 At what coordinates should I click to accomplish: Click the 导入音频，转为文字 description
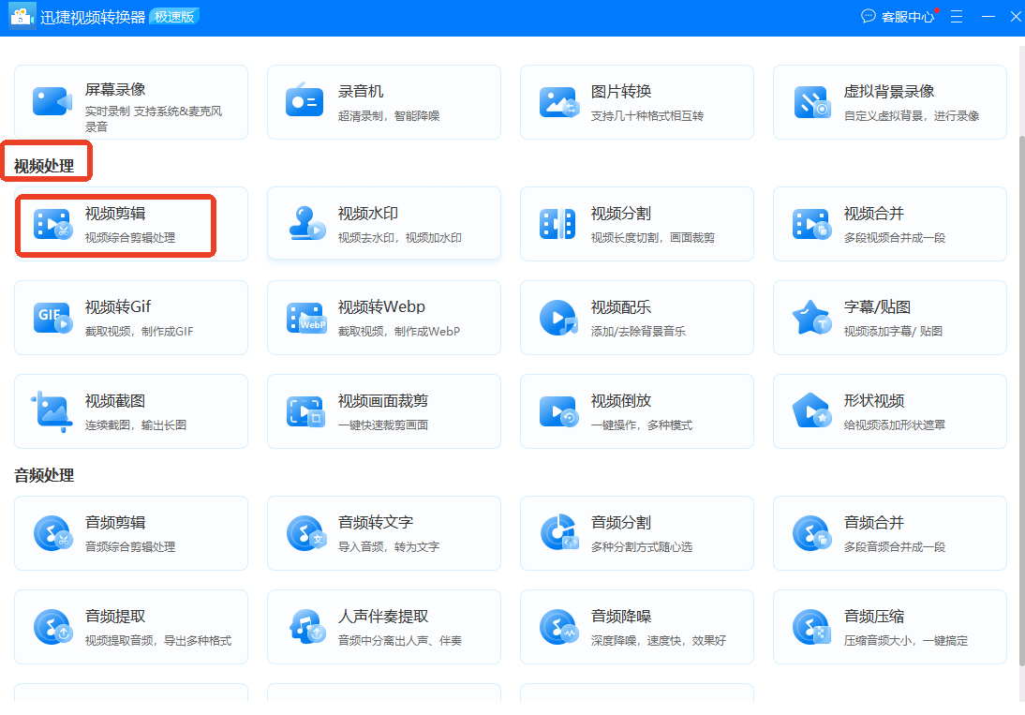(389, 547)
